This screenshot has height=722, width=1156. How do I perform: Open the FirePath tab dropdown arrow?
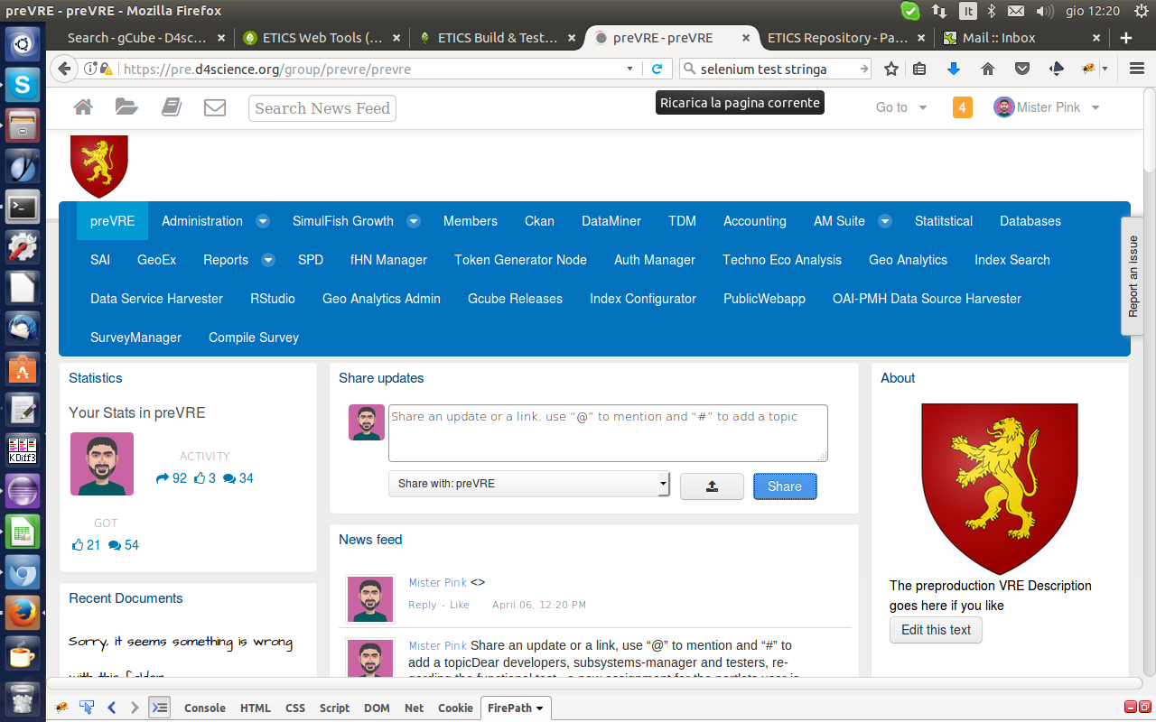click(540, 708)
